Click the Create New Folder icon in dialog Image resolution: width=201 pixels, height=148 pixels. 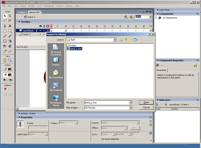point(130,40)
